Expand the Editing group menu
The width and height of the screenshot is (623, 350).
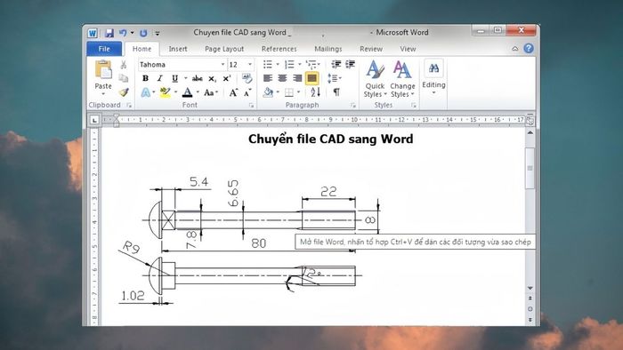pos(433,77)
